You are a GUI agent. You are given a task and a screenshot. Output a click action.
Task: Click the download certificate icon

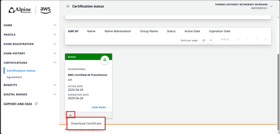71,115
